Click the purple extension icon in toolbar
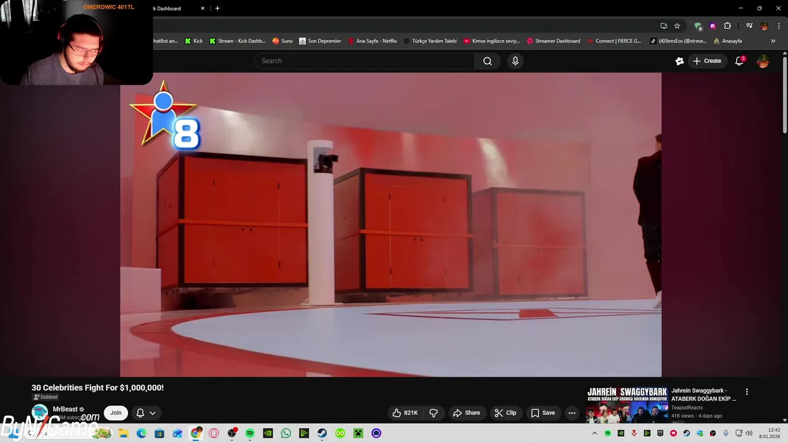788x443 pixels. [x=713, y=26]
